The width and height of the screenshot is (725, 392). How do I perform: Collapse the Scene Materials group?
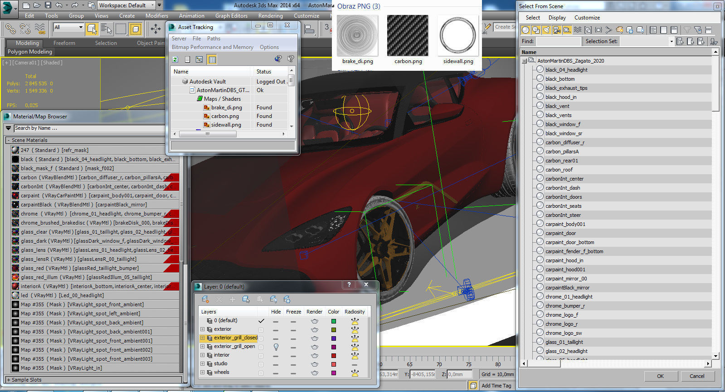pos(9,140)
